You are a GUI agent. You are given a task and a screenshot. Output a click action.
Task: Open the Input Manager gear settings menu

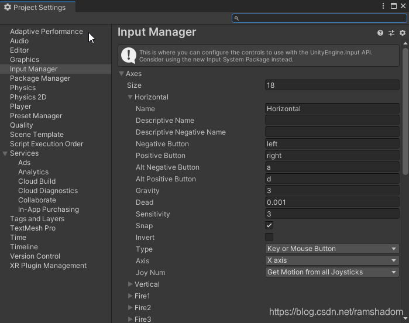point(403,33)
